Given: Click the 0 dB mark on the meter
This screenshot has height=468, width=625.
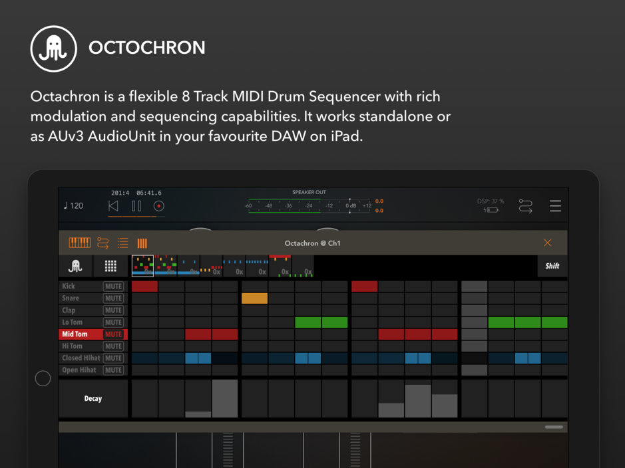Looking at the screenshot, I should [351, 205].
